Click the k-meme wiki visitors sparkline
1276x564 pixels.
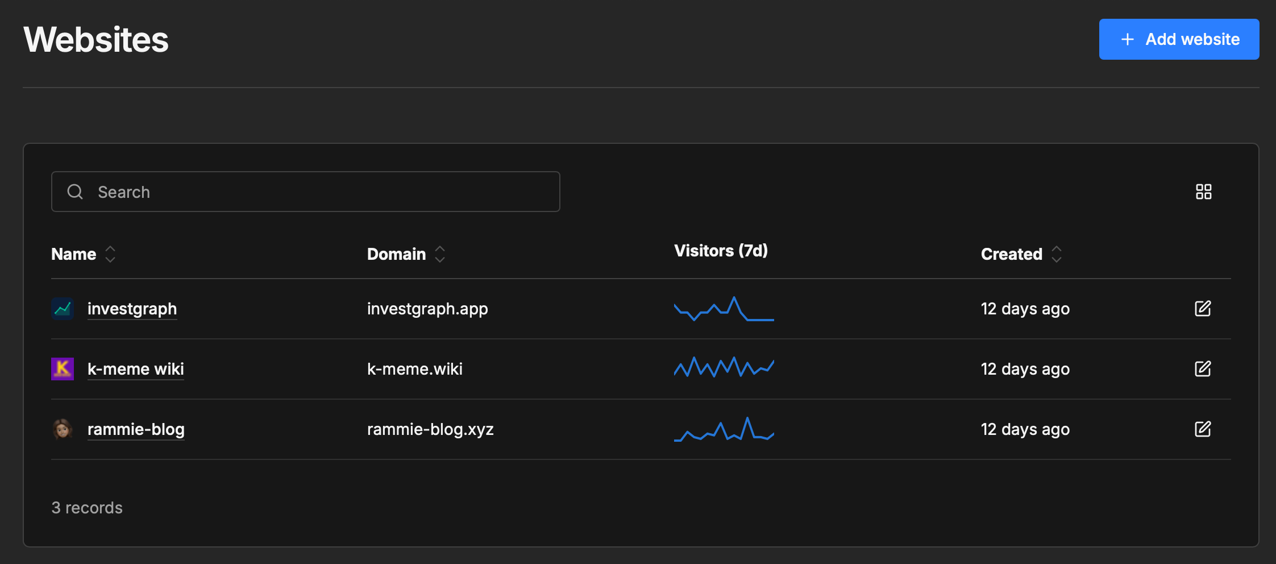pos(724,367)
